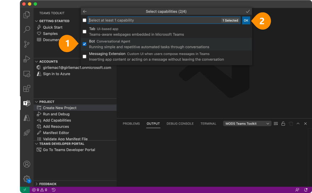Image resolution: width=312 pixels, height=193 pixels.
Task: Click the remote window indicator in status bar
Action: pyautogui.click(x=25, y=190)
